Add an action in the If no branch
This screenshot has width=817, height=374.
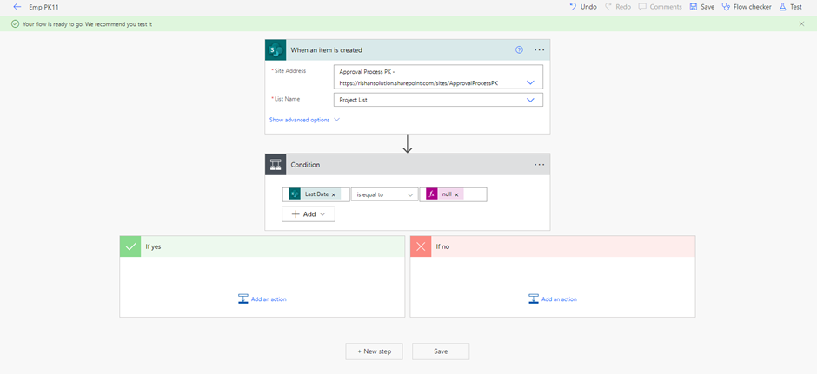pyautogui.click(x=553, y=299)
